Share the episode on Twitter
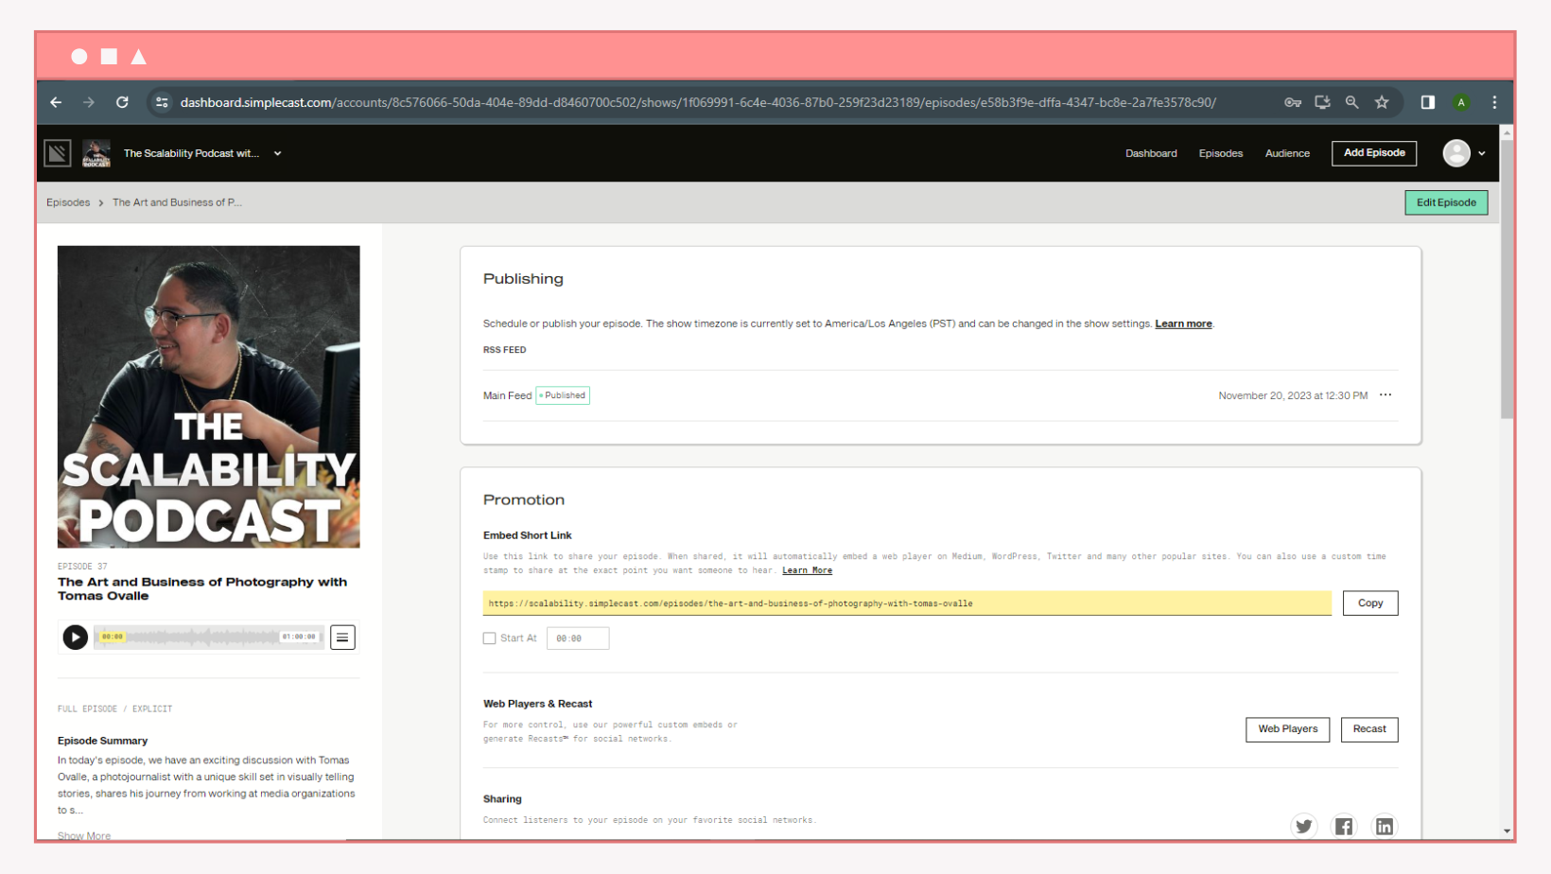This screenshot has height=874, width=1551. pyautogui.click(x=1304, y=827)
